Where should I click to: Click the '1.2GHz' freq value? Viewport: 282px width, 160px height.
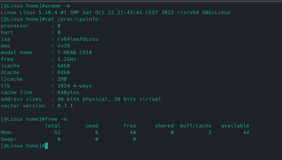67,59
